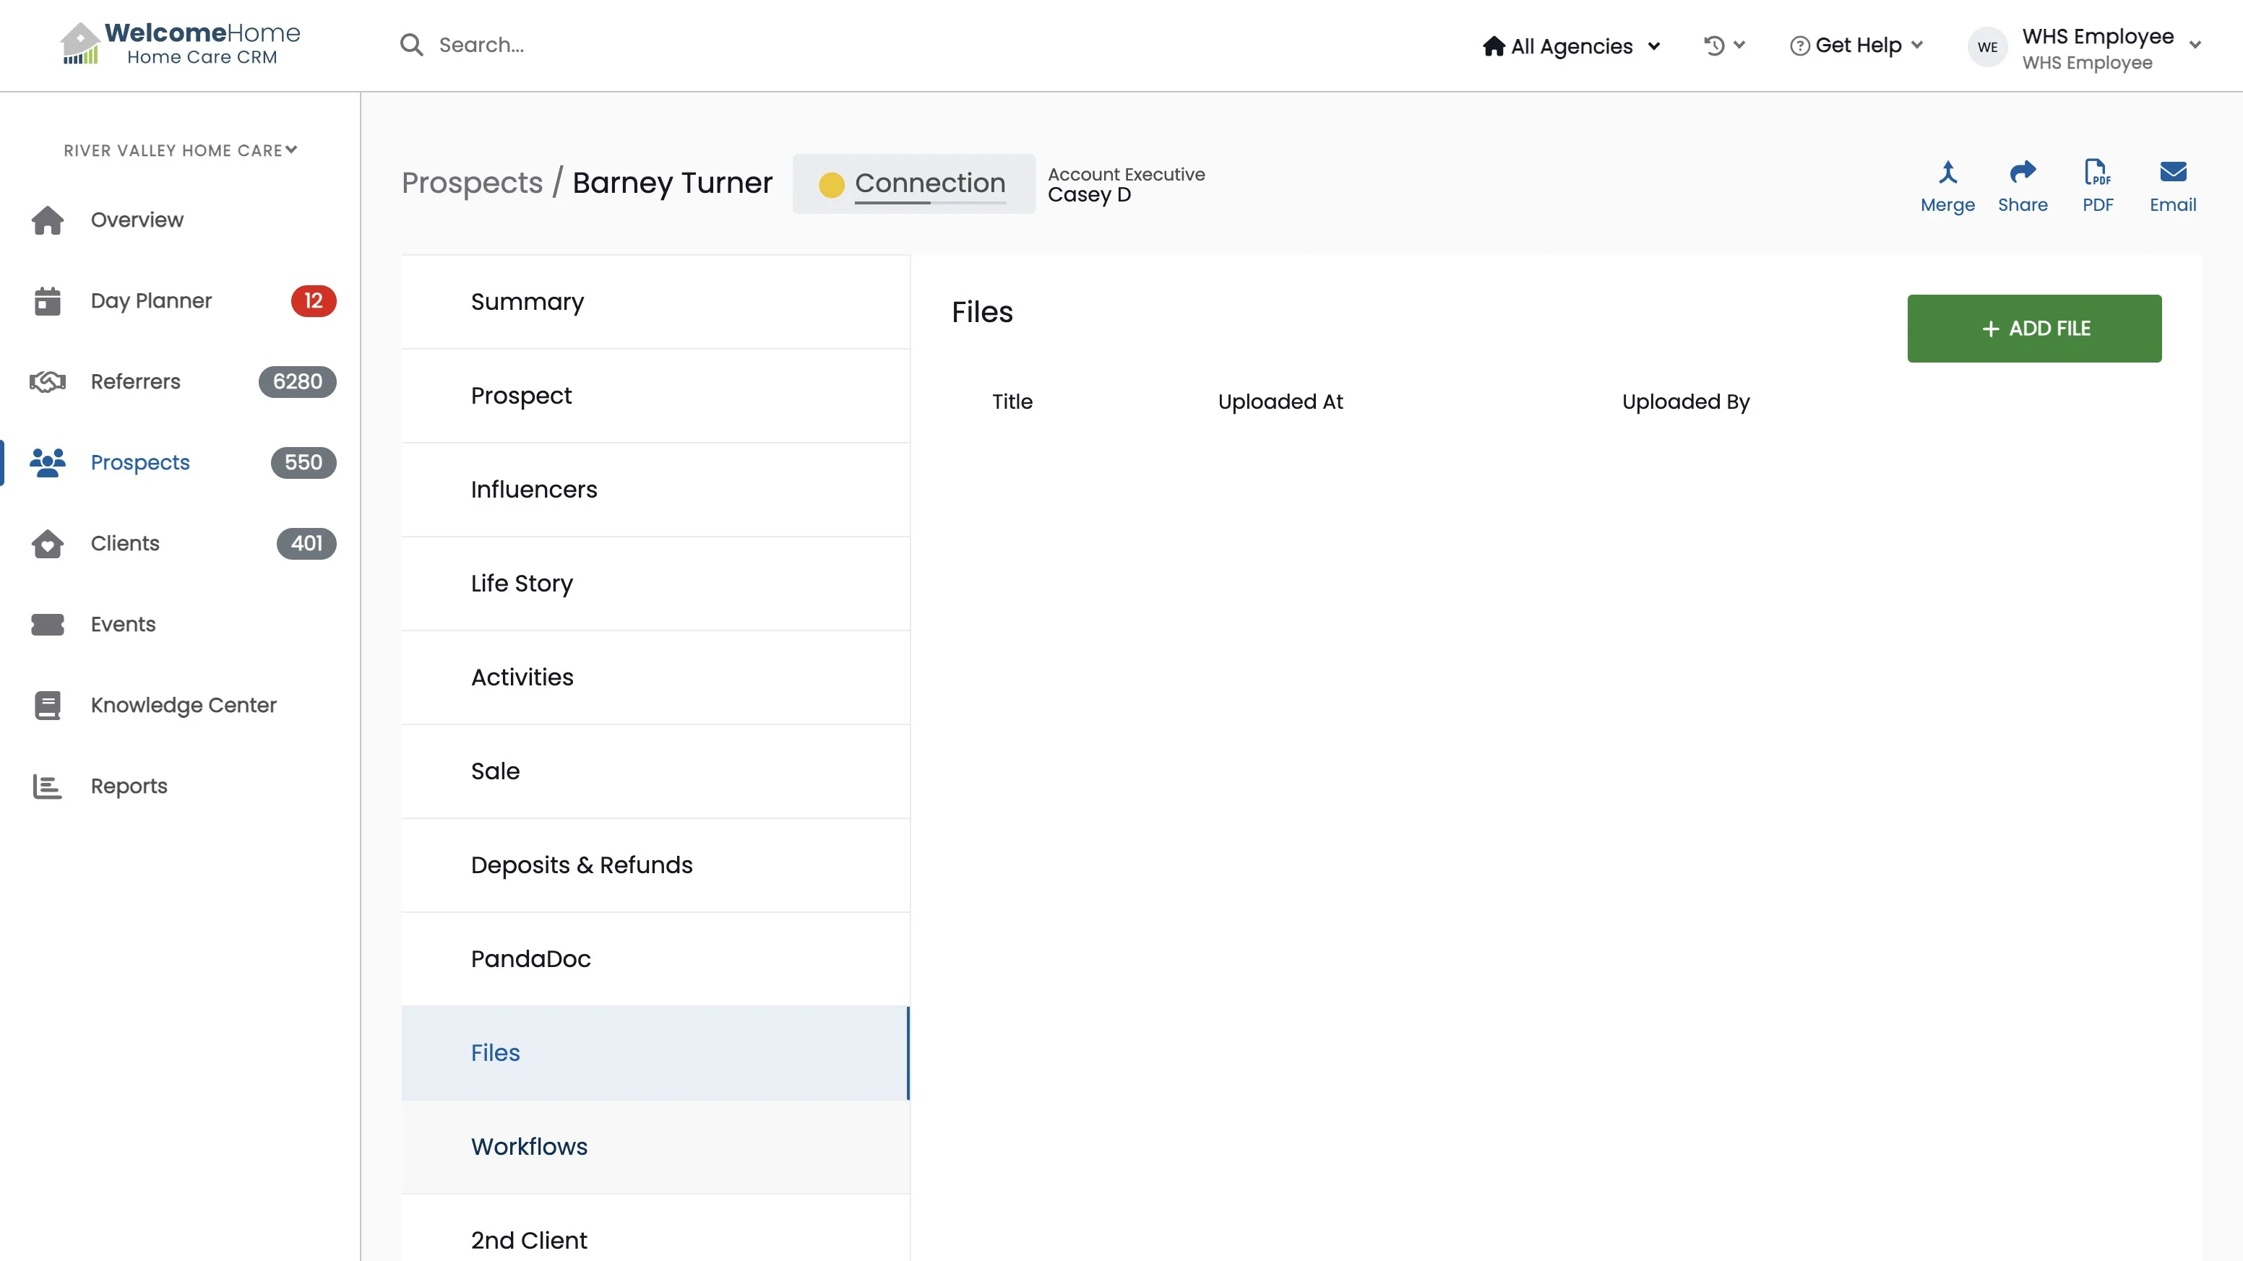The width and height of the screenshot is (2243, 1261).
Task: Open the Life Story tab
Action: click(522, 584)
